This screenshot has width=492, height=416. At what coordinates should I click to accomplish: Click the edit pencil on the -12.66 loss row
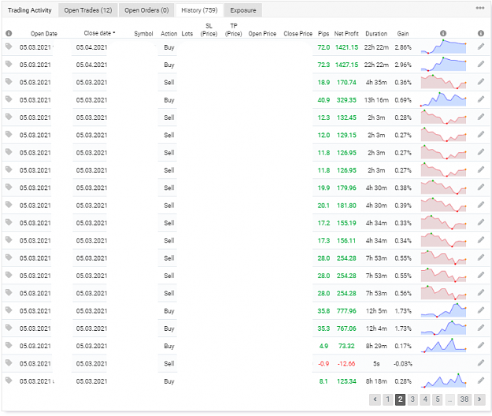[x=481, y=363]
